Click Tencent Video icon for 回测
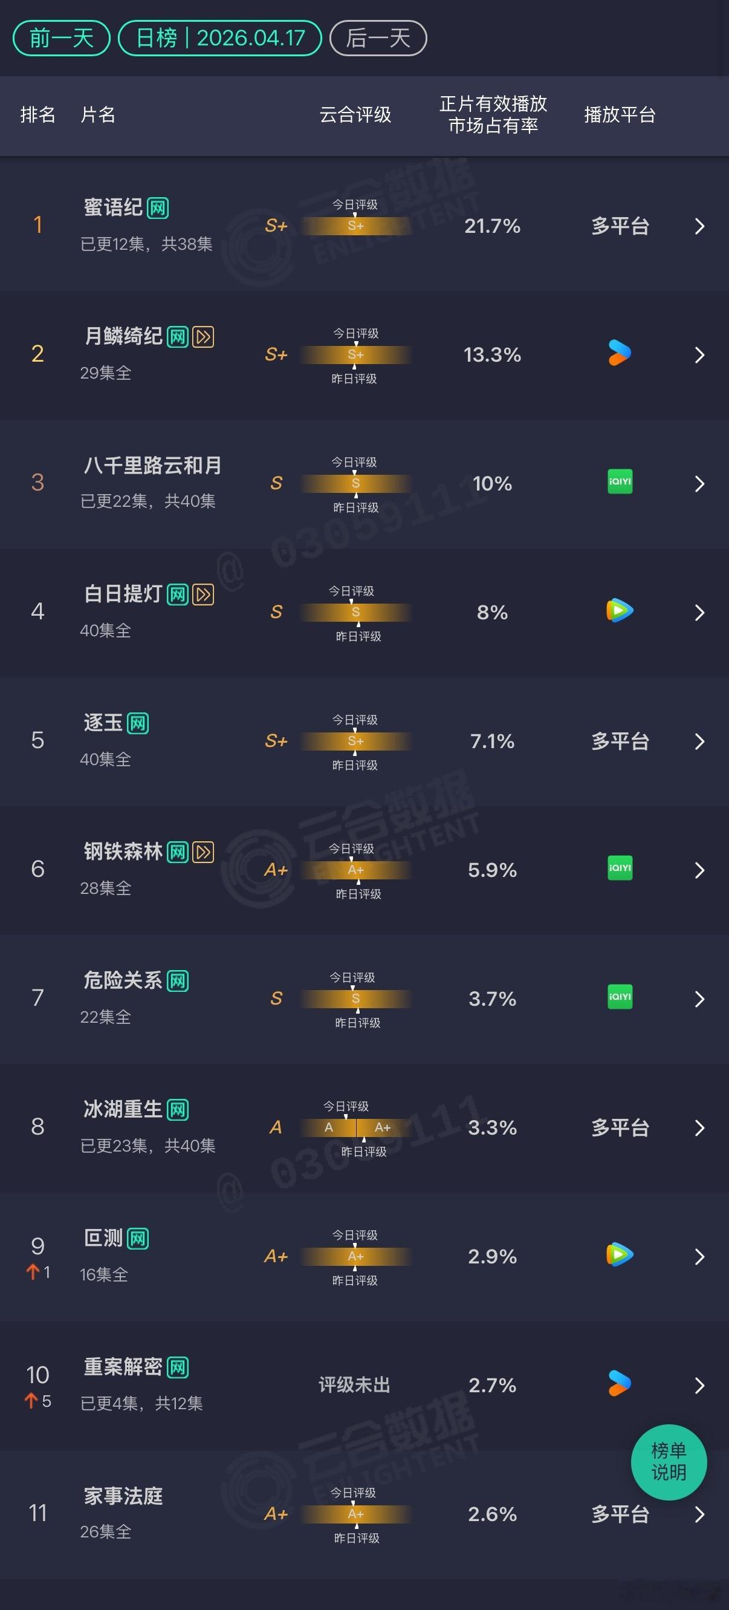 click(x=619, y=1254)
